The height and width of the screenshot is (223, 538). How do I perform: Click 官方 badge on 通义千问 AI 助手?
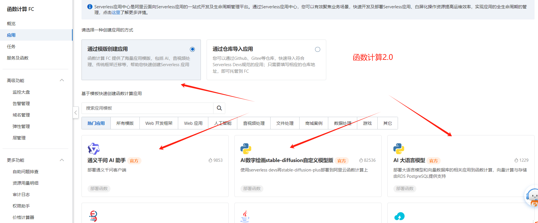click(x=134, y=161)
